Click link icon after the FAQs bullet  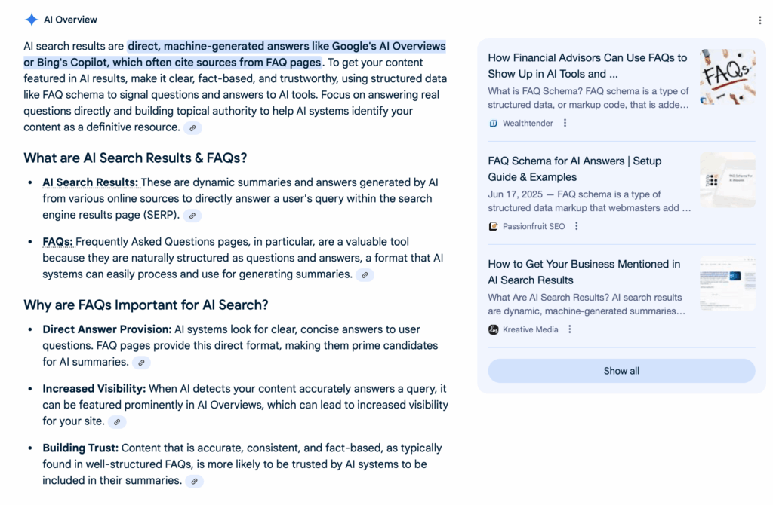(365, 275)
